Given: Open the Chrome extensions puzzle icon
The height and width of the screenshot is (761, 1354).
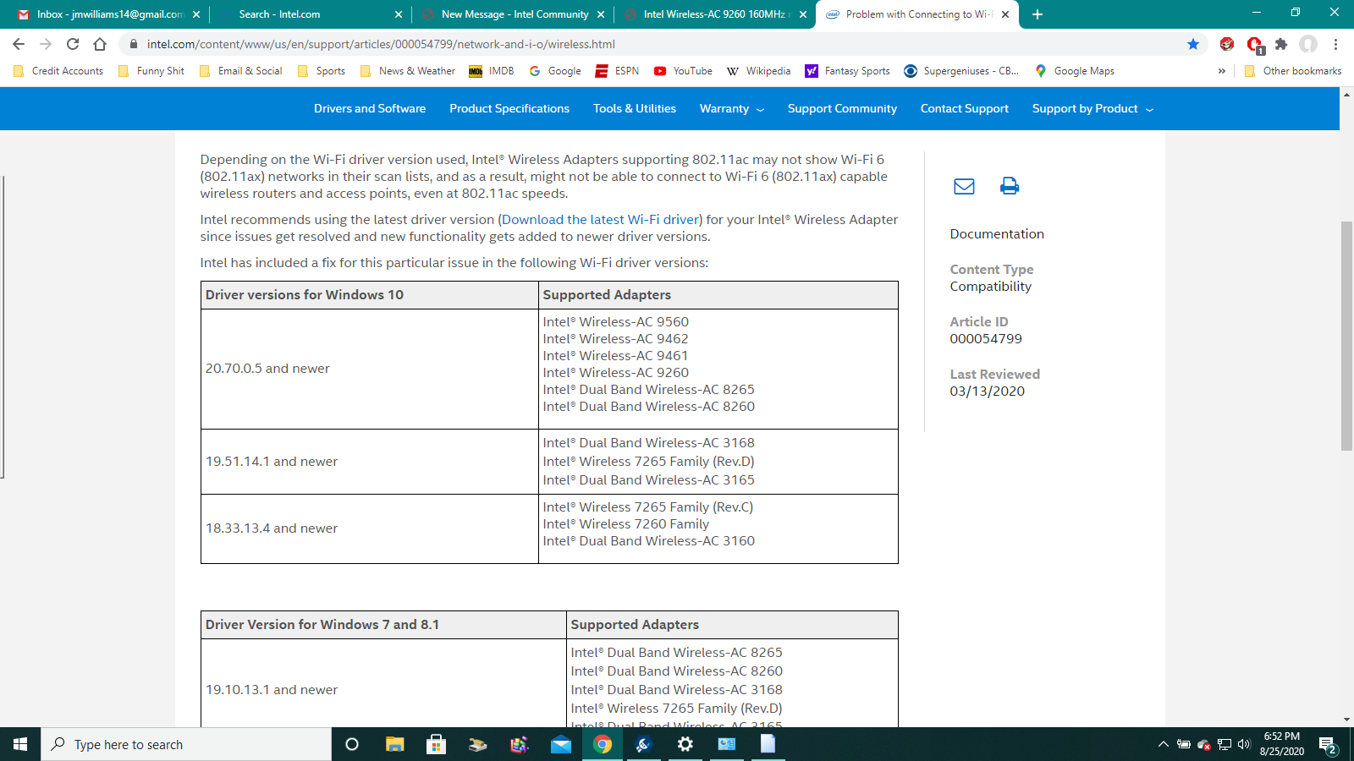Looking at the screenshot, I should (1281, 44).
